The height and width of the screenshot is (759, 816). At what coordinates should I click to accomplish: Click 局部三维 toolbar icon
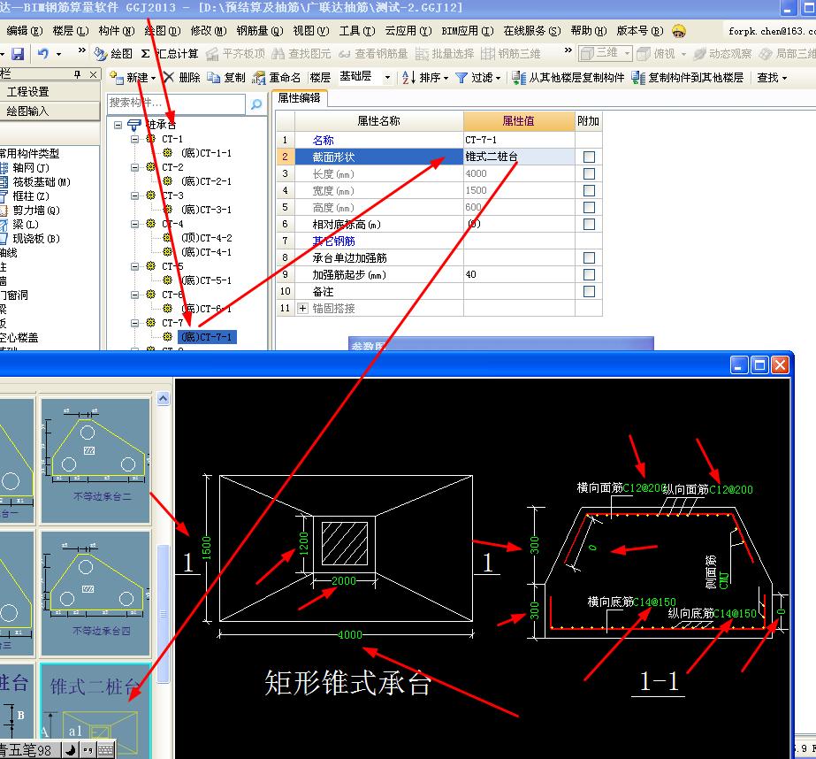(766, 53)
